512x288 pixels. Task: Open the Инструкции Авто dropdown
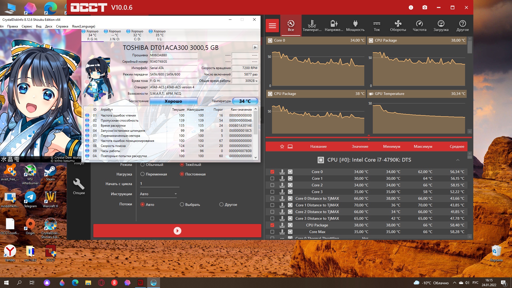point(158,194)
